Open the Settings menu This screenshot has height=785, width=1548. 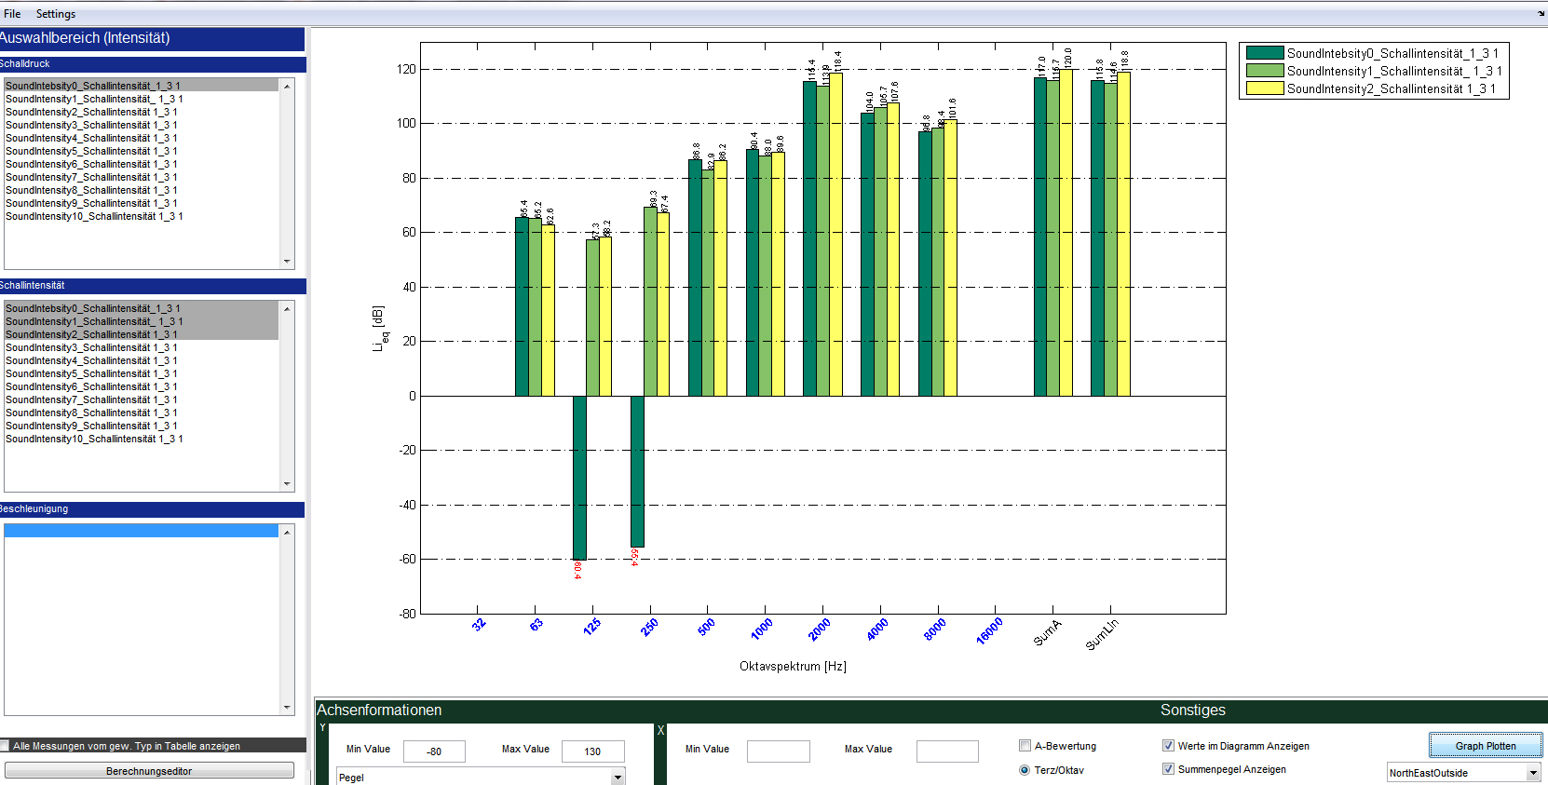tap(56, 14)
